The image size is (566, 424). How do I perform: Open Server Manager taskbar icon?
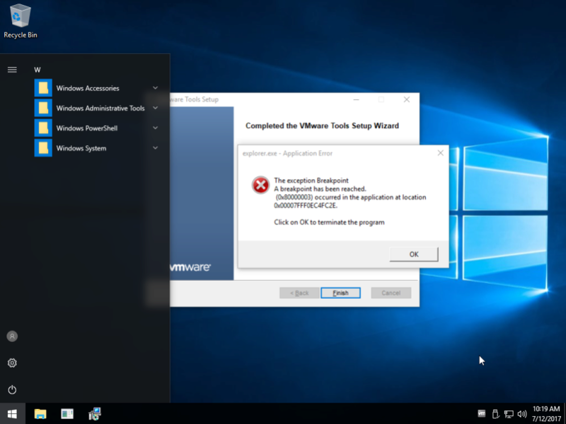(67, 414)
